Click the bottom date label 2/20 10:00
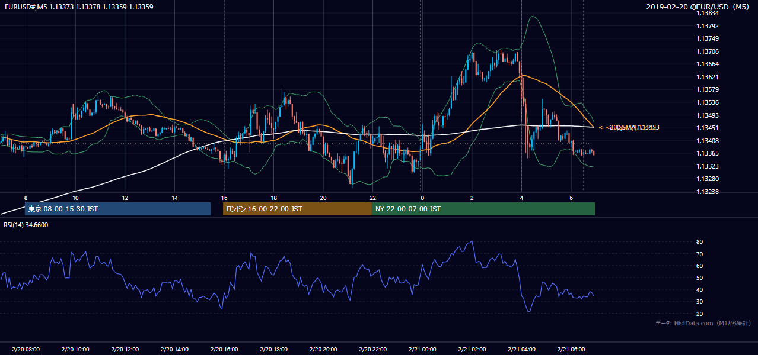Viewport: 758px width, 355px height. click(x=75, y=349)
